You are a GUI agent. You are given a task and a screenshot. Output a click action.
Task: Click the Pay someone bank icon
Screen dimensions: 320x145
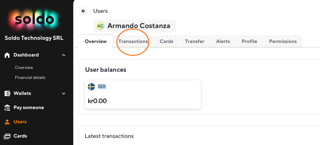(7, 108)
